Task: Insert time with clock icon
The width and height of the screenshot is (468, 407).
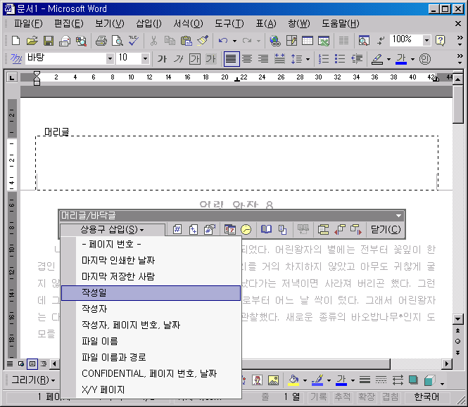Action: 246,230
